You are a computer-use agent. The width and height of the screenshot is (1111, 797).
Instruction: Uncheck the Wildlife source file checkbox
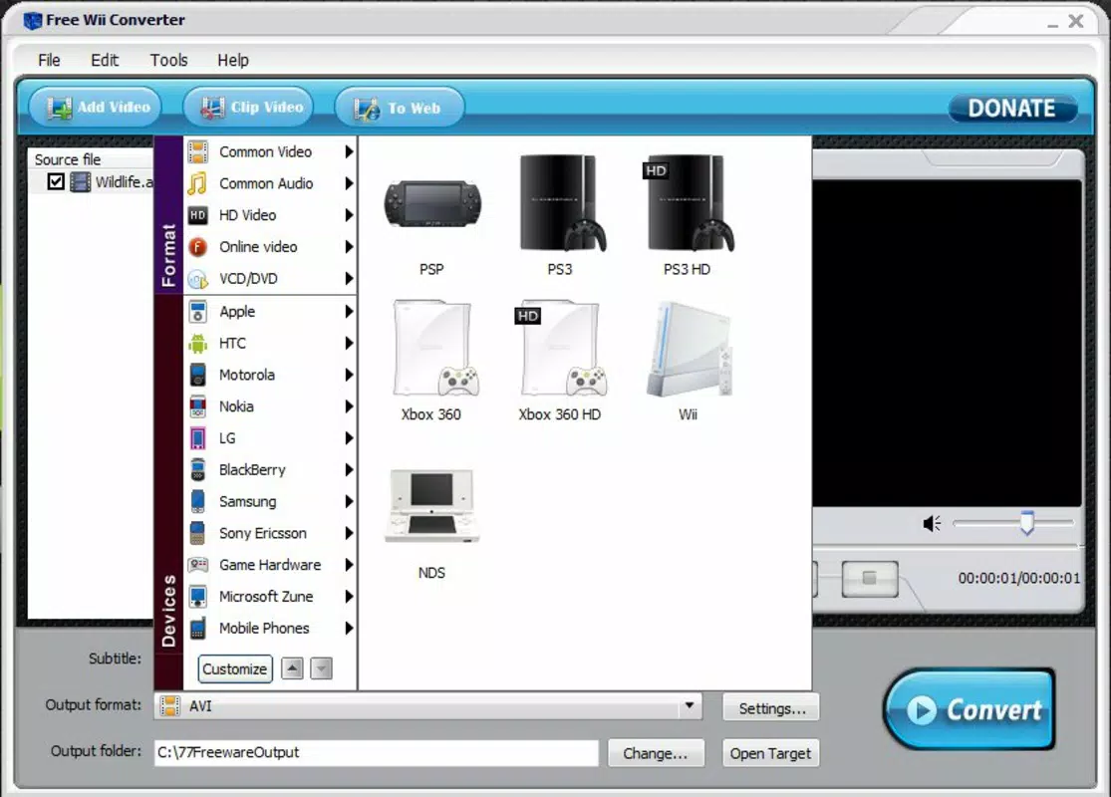pos(56,182)
